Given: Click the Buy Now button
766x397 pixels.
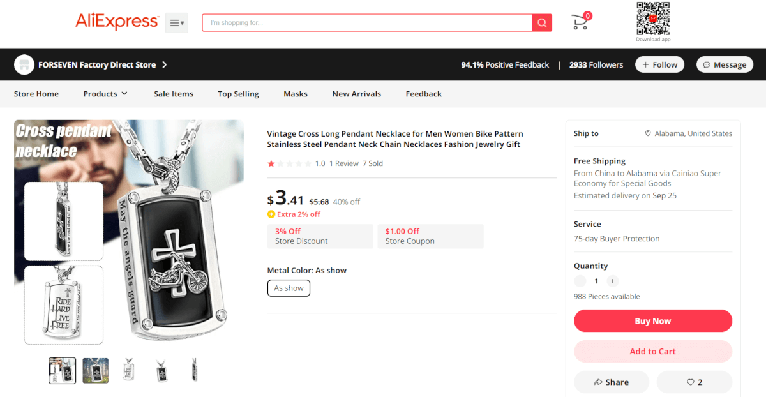Looking at the screenshot, I should (653, 321).
